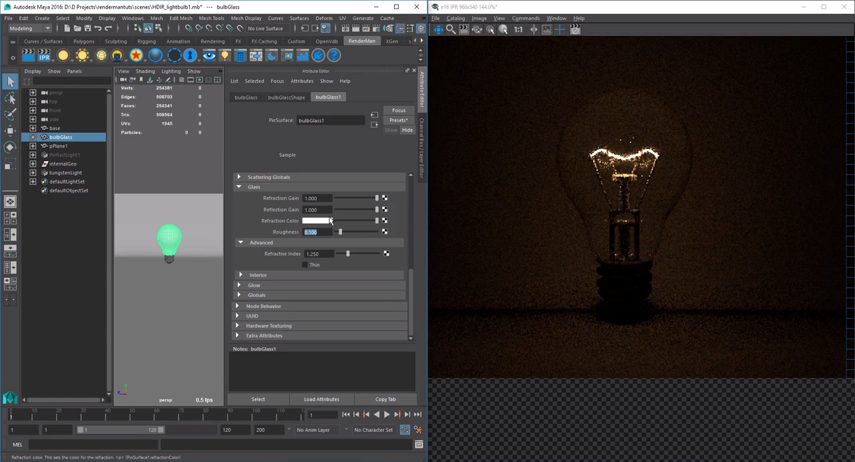
Task: Click the Presets* button
Action: point(398,120)
